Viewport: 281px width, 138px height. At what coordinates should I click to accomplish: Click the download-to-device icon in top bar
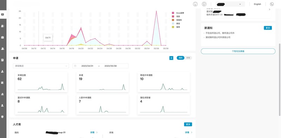coord(195,4)
